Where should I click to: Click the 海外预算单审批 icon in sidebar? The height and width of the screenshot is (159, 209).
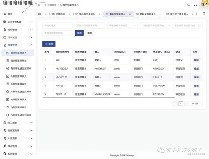click(7, 61)
